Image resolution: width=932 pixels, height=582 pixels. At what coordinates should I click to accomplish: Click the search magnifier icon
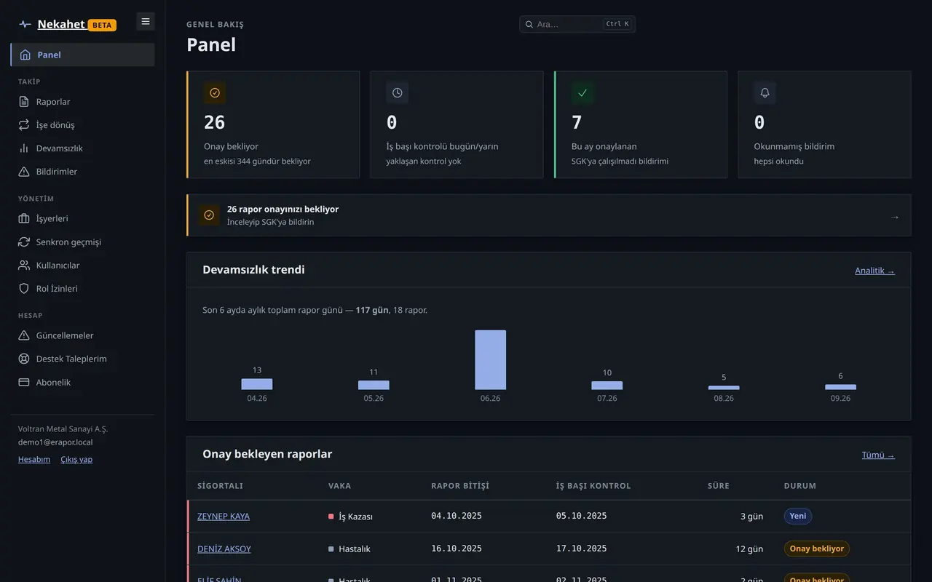529,24
